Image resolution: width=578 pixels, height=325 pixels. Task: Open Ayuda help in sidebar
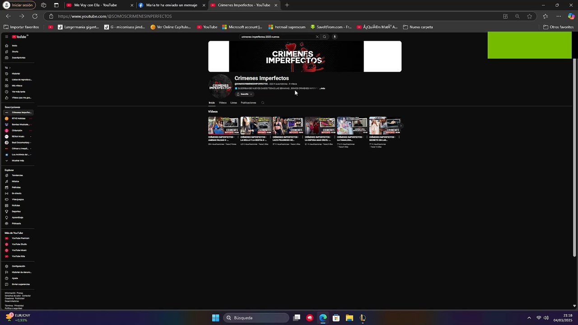click(x=15, y=278)
